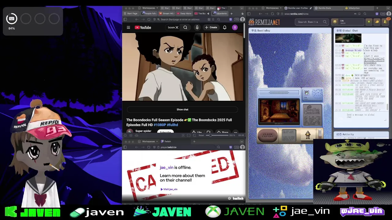Go to the YouTube home logo

pos(143,28)
